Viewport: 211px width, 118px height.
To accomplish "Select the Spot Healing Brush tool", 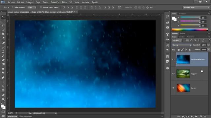I will [3, 43].
